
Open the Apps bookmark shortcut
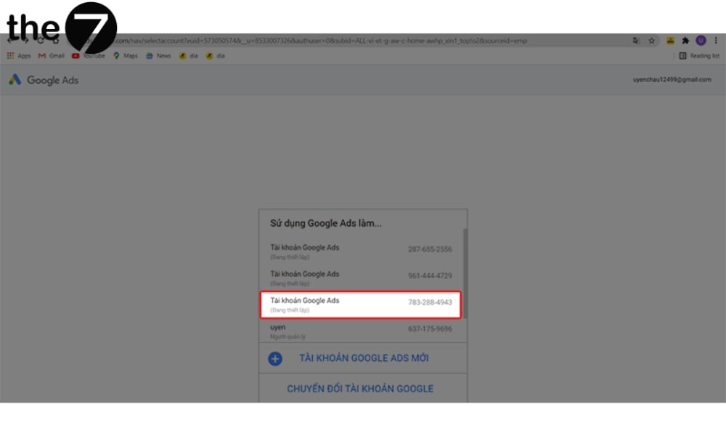20,56
